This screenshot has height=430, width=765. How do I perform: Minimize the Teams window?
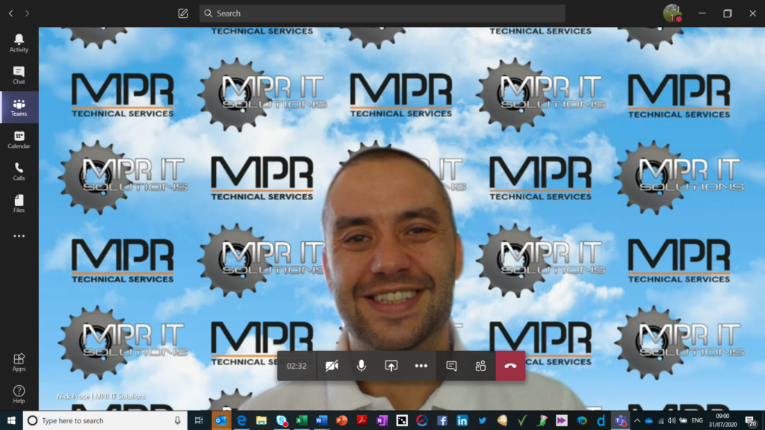click(702, 13)
